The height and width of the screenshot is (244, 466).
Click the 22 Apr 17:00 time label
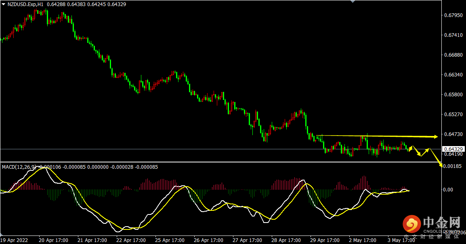point(131,240)
